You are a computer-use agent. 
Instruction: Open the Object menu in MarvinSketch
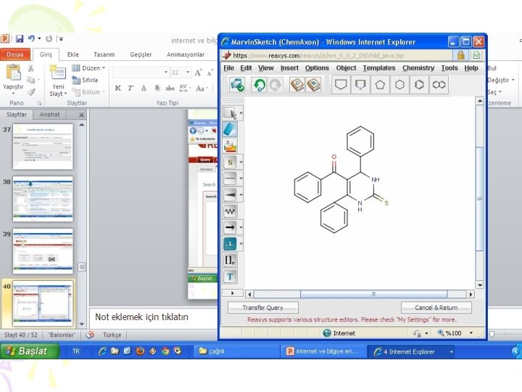coord(346,68)
